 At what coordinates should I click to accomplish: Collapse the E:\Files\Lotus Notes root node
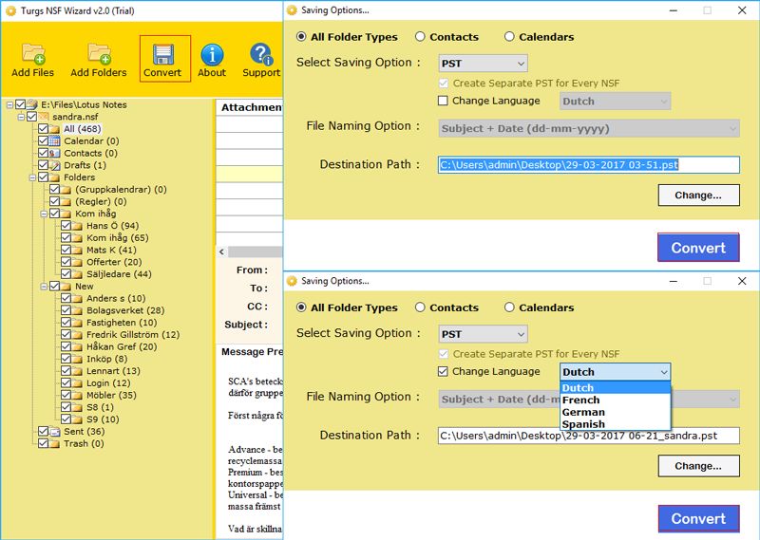click(9, 105)
